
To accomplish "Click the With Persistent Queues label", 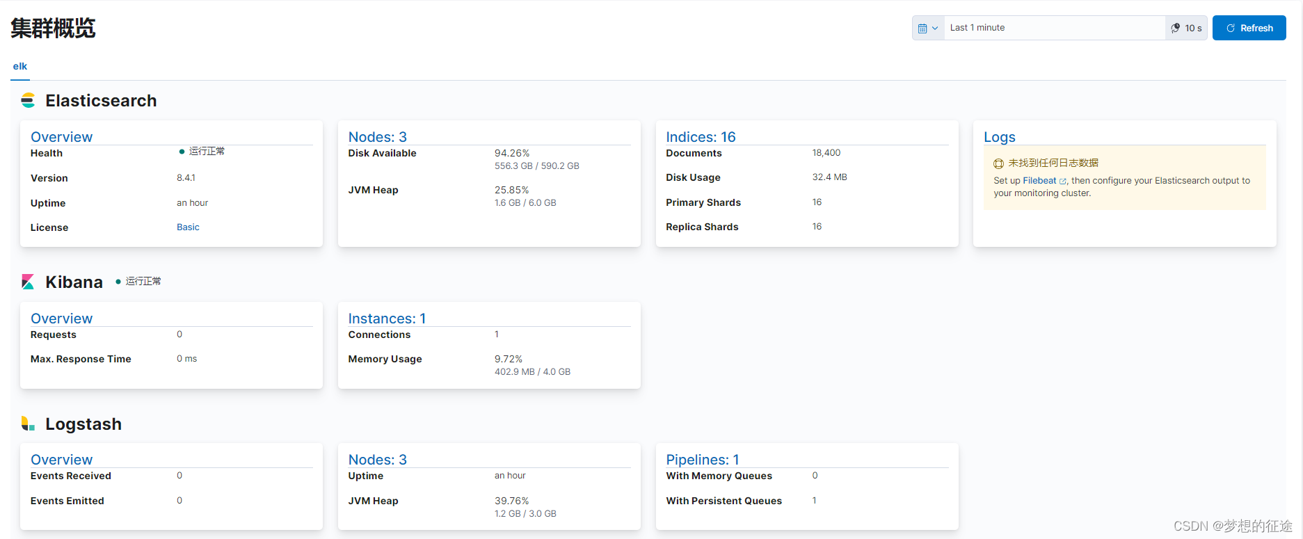I will (724, 501).
